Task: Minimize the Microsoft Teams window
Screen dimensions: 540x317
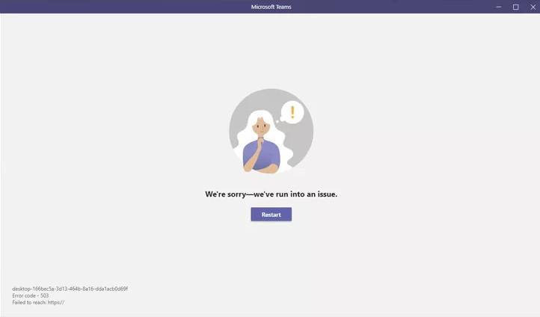Action: pyautogui.click(x=499, y=7)
